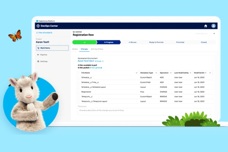Click the Settings gear icon
The image size is (228, 152).
coord(38,62)
